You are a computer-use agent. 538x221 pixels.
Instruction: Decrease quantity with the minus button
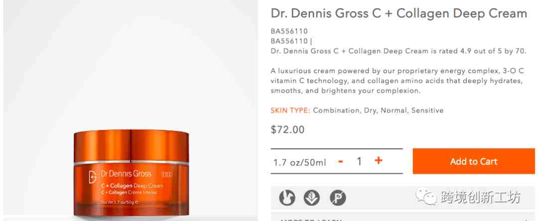[x=341, y=161]
